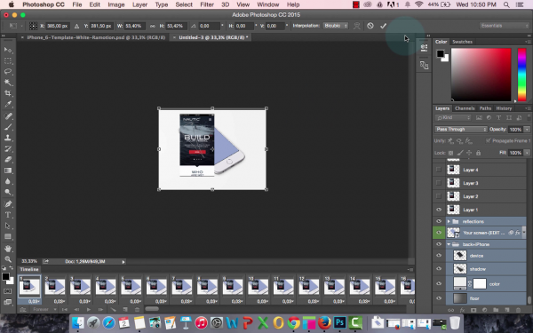Viewport: 533px width, 333px height.
Task: Select the Zoom tool
Action: pyautogui.click(x=8, y=259)
